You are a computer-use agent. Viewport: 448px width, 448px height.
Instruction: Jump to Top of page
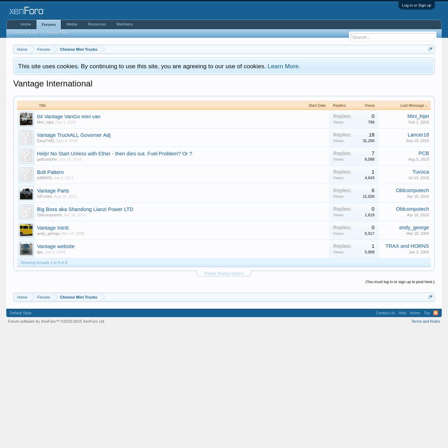tap(426, 313)
